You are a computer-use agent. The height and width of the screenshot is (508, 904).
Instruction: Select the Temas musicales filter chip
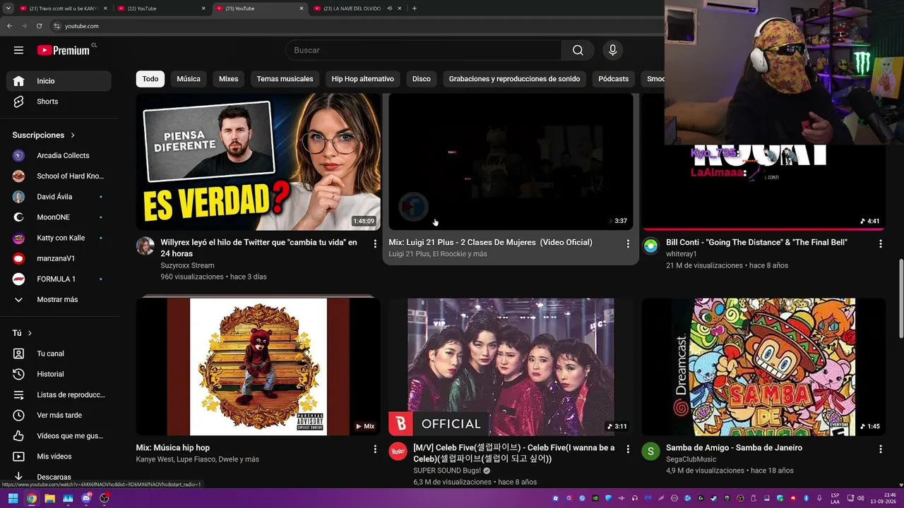coord(285,79)
